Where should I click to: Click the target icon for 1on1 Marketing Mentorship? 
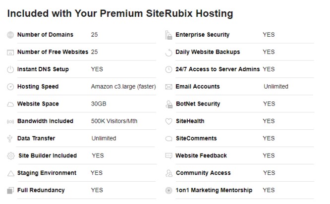pos(168,191)
